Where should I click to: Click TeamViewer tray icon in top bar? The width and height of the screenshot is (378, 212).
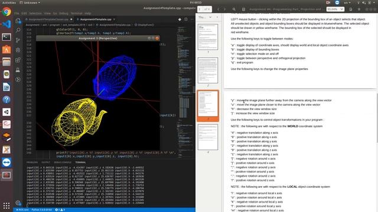337,2
